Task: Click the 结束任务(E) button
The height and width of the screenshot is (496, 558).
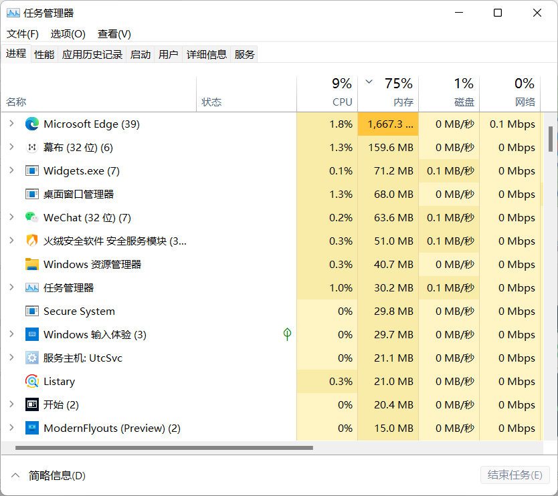Action: pos(515,475)
